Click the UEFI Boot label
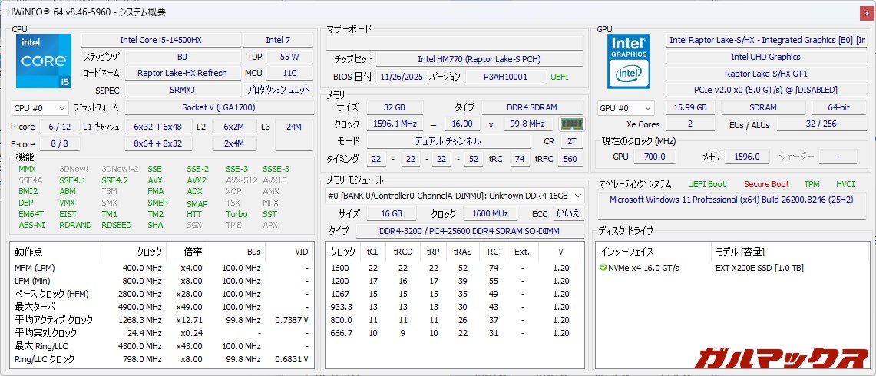 pyautogui.click(x=707, y=184)
